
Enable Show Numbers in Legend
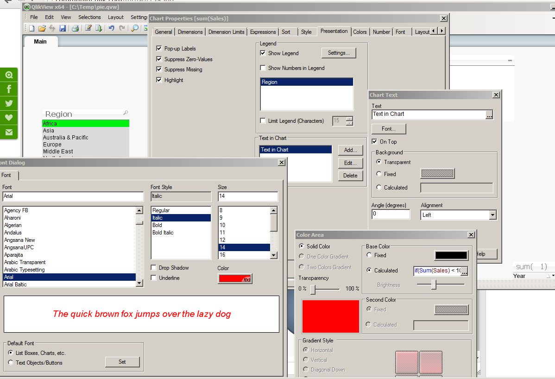pos(263,68)
